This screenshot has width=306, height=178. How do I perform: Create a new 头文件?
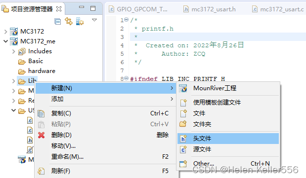pos(228,139)
